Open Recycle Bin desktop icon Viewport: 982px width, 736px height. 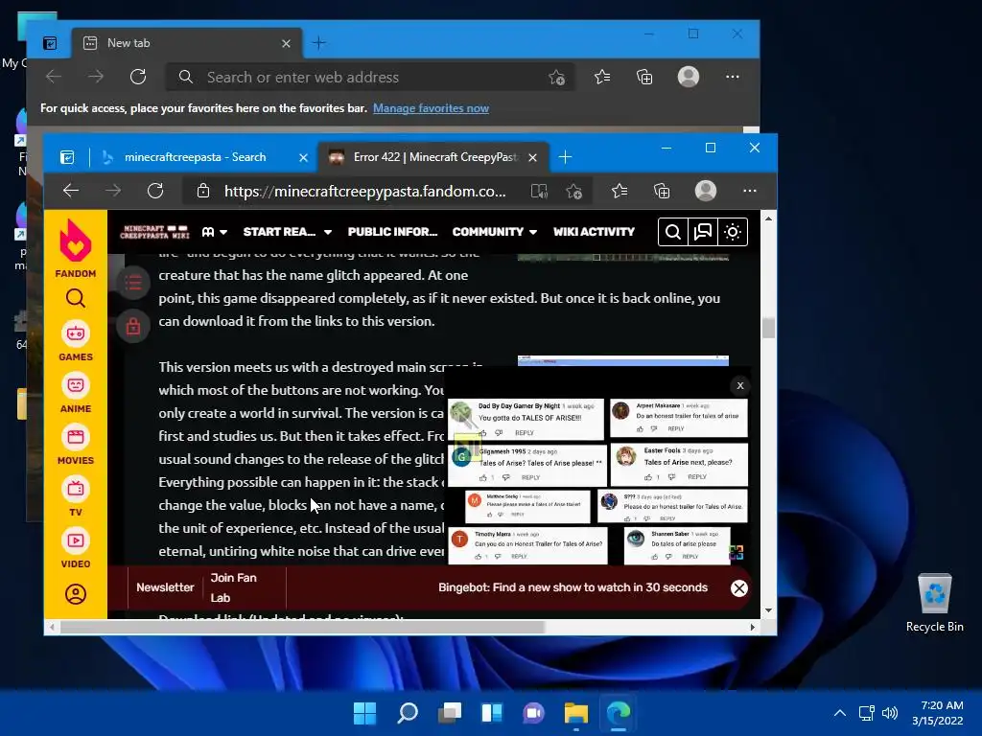pyautogui.click(x=934, y=602)
